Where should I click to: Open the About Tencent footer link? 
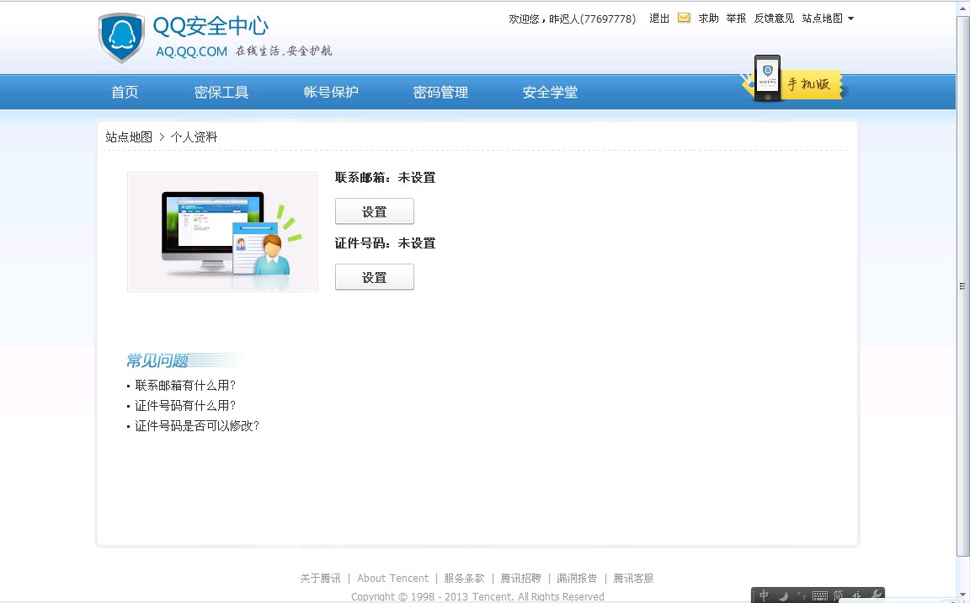click(393, 579)
